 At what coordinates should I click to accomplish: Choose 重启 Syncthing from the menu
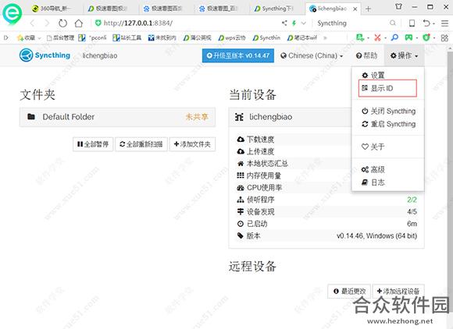coord(387,124)
